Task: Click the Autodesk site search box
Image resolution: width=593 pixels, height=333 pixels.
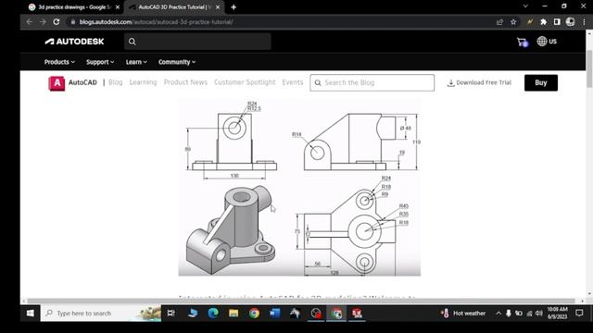Action: coord(197,42)
